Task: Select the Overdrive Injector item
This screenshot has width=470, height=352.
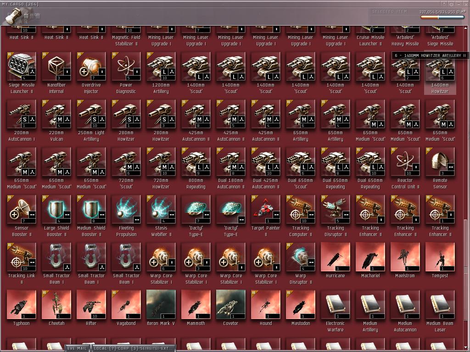Action: (91, 73)
